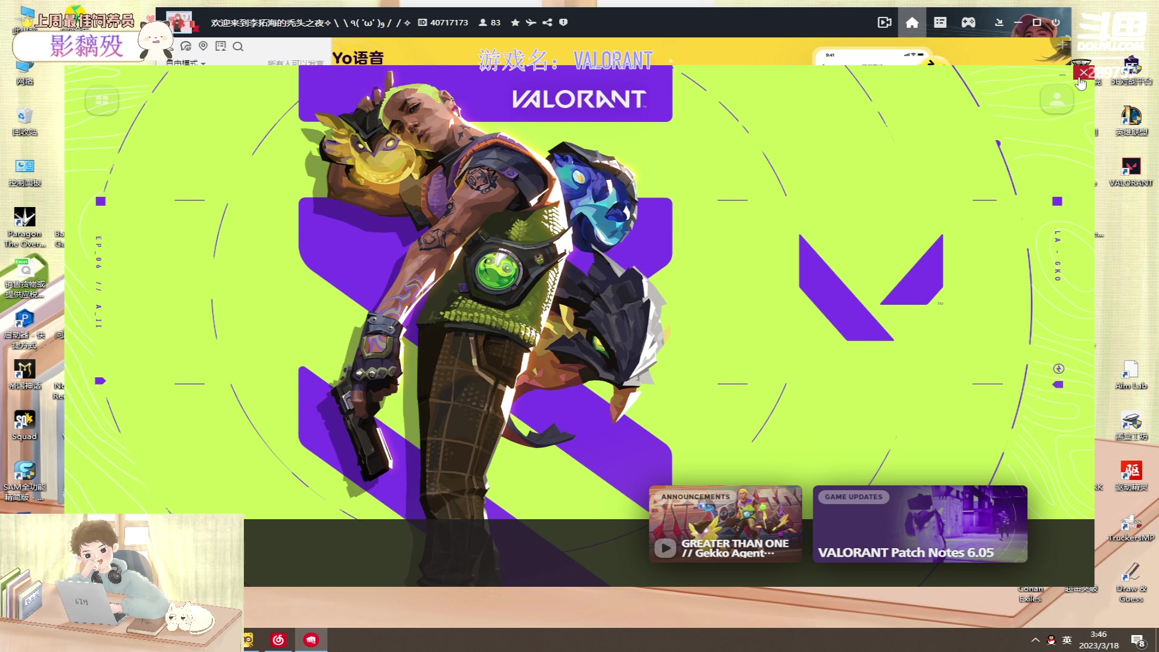This screenshot has height=652, width=1159.
Task: Click the video camera recording icon
Action: pos(884,22)
